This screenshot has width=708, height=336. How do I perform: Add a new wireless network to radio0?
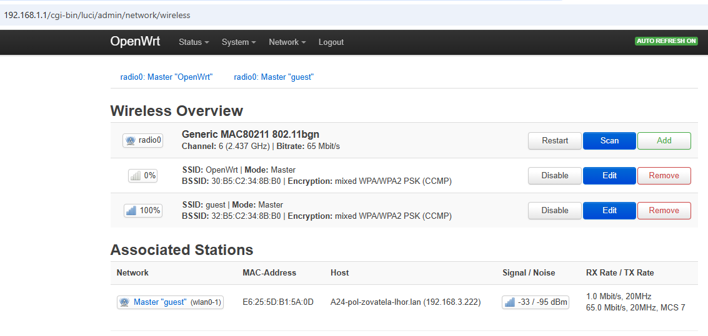[664, 140]
